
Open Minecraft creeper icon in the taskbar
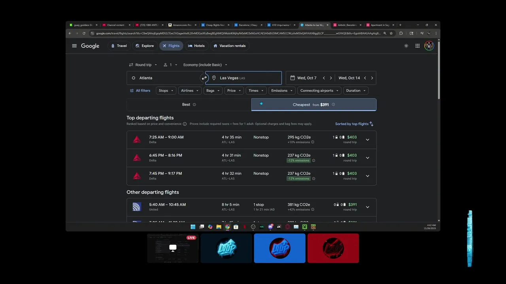(x=305, y=227)
